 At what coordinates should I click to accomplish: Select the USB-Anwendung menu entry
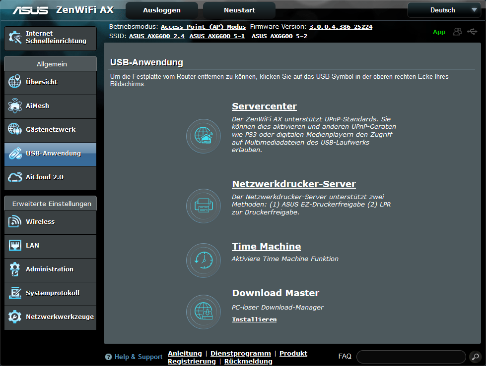pyautogui.click(x=50, y=154)
